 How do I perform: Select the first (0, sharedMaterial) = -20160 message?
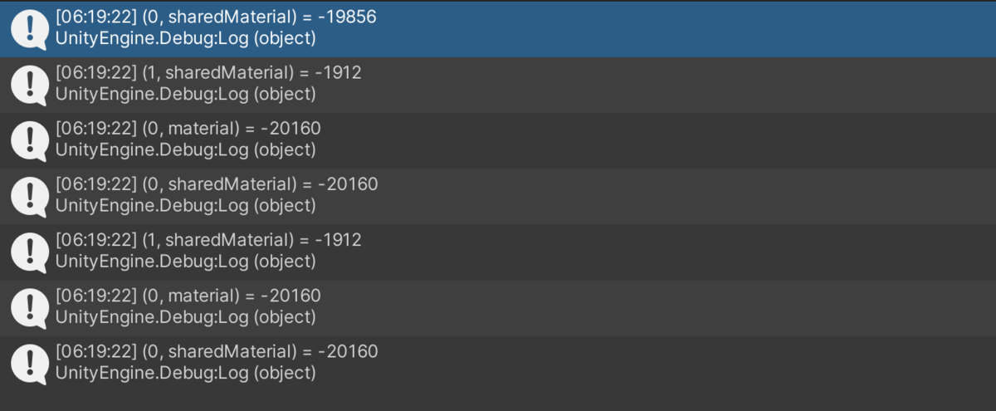498,196
